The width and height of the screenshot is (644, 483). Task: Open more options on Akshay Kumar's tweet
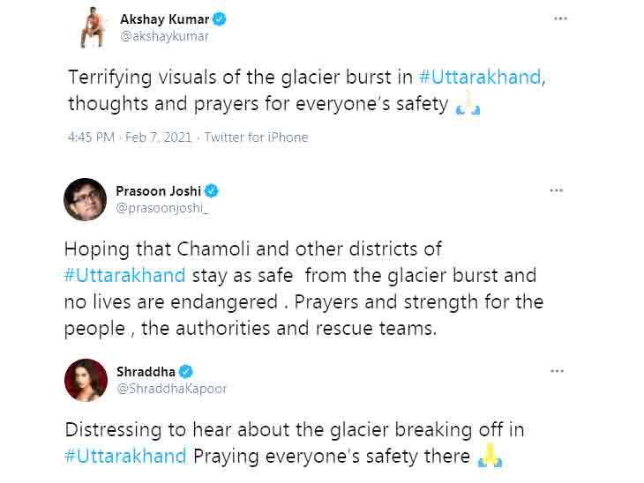point(560,19)
